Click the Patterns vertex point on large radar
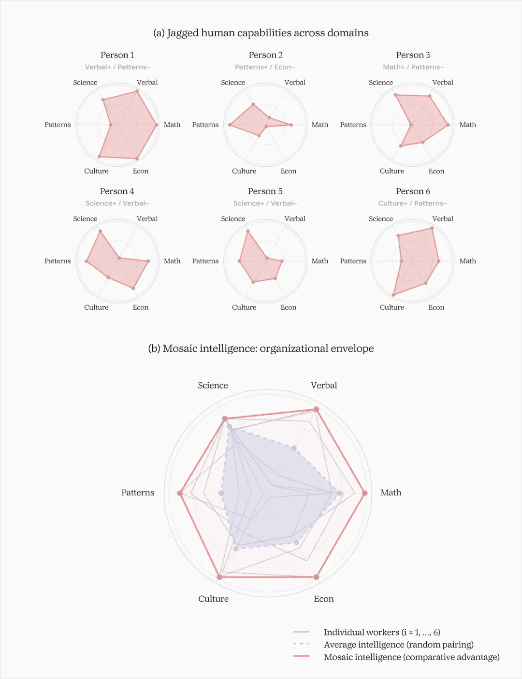This screenshot has height=679, width=522. click(x=180, y=493)
